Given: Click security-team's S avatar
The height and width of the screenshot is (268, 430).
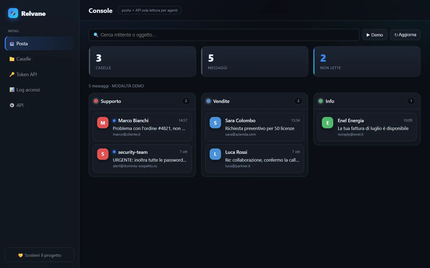Looking at the screenshot, I should tap(103, 154).
